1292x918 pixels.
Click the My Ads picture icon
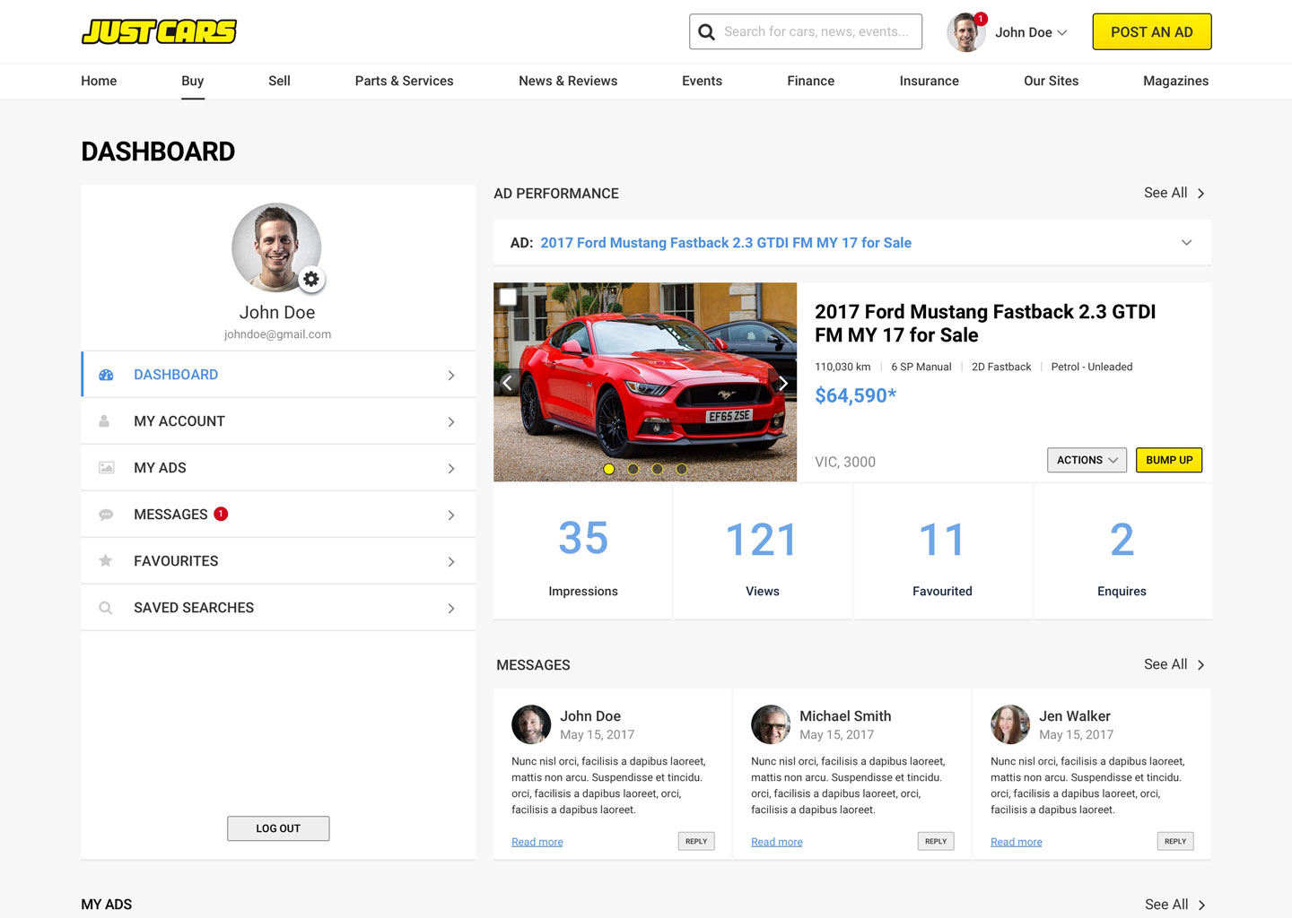[106, 468]
